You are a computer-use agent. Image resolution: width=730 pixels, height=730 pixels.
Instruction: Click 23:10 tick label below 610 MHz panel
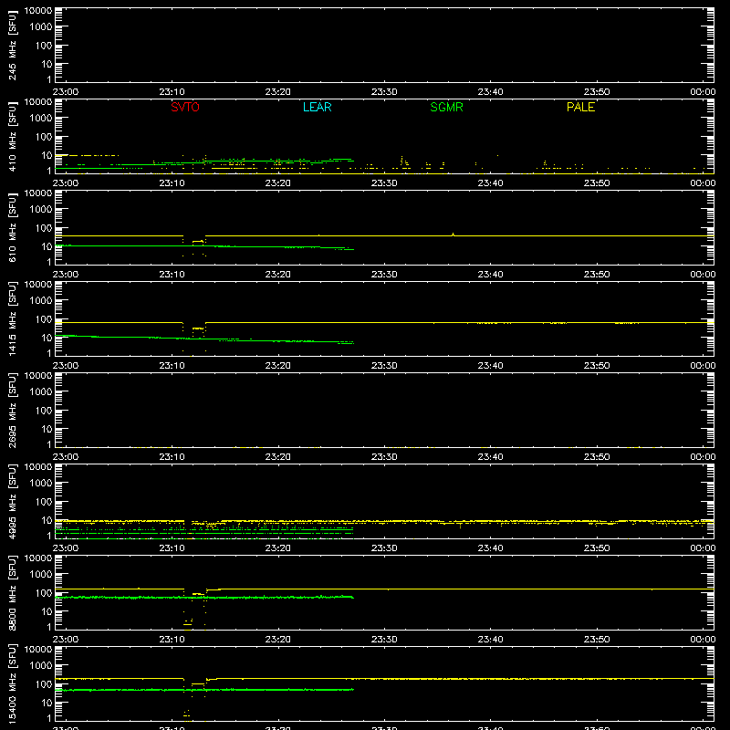tap(172, 275)
